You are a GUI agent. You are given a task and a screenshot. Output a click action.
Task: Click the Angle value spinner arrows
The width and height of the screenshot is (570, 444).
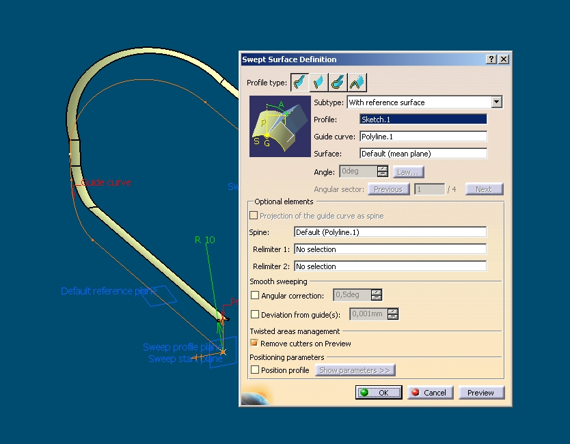click(x=383, y=171)
